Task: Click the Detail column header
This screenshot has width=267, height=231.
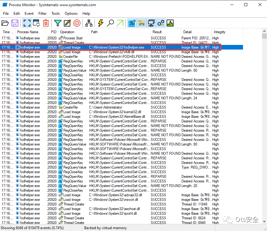Action: pyautogui.click(x=197, y=32)
